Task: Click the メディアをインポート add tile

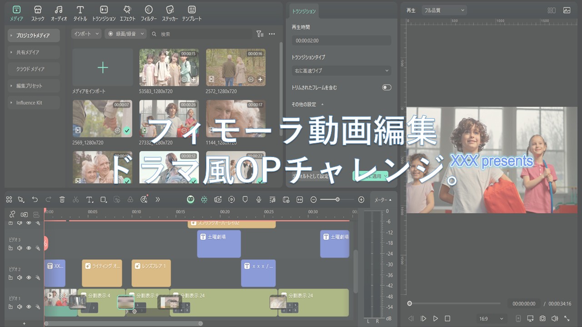Action: pos(103,68)
